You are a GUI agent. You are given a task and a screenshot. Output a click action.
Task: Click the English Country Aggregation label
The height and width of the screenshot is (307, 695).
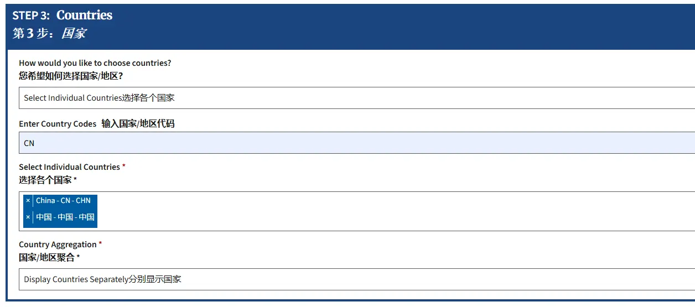58,244
